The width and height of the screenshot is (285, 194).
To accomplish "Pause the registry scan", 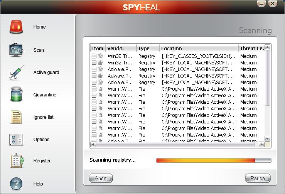I will (x=258, y=178).
